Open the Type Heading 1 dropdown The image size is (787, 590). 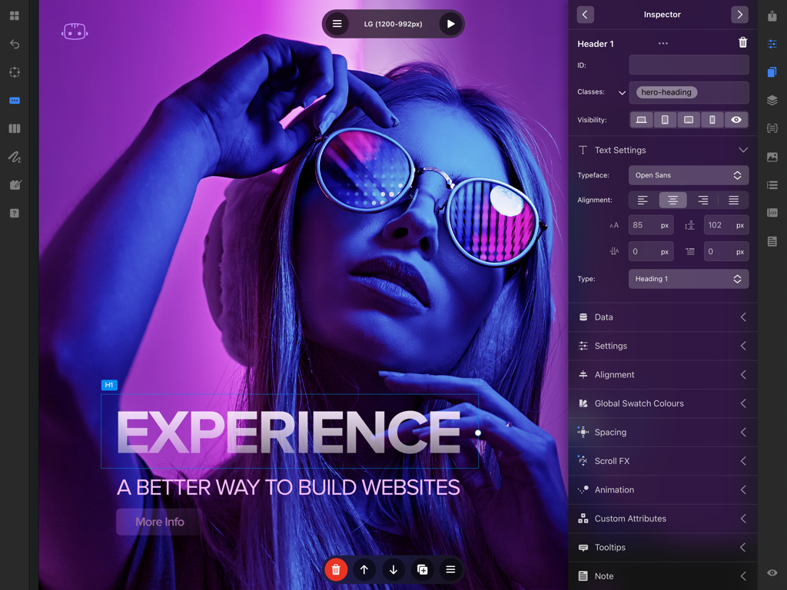pos(688,279)
